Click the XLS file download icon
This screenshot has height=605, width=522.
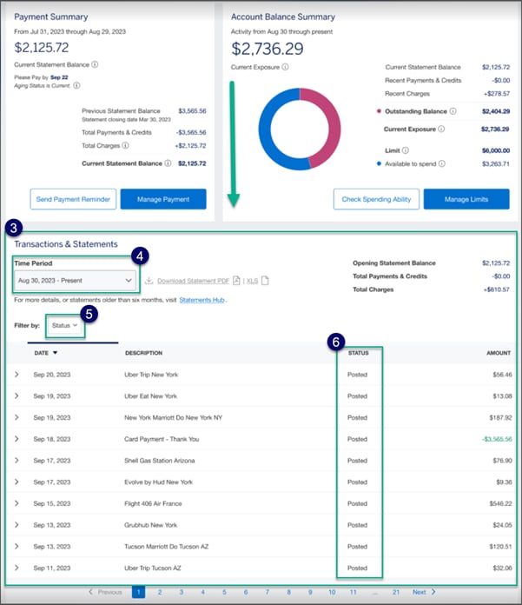[266, 281]
